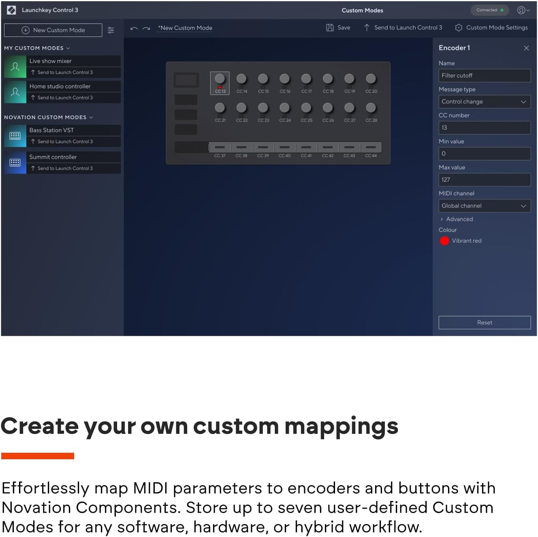Close the Encoder 1 panel
Screen dimensions: 538x537
click(526, 48)
